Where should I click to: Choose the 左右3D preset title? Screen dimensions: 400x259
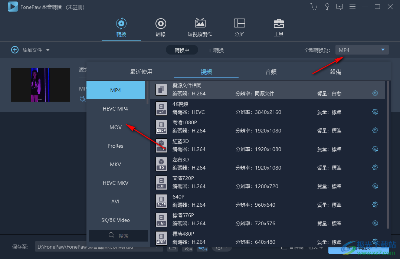(181, 160)
